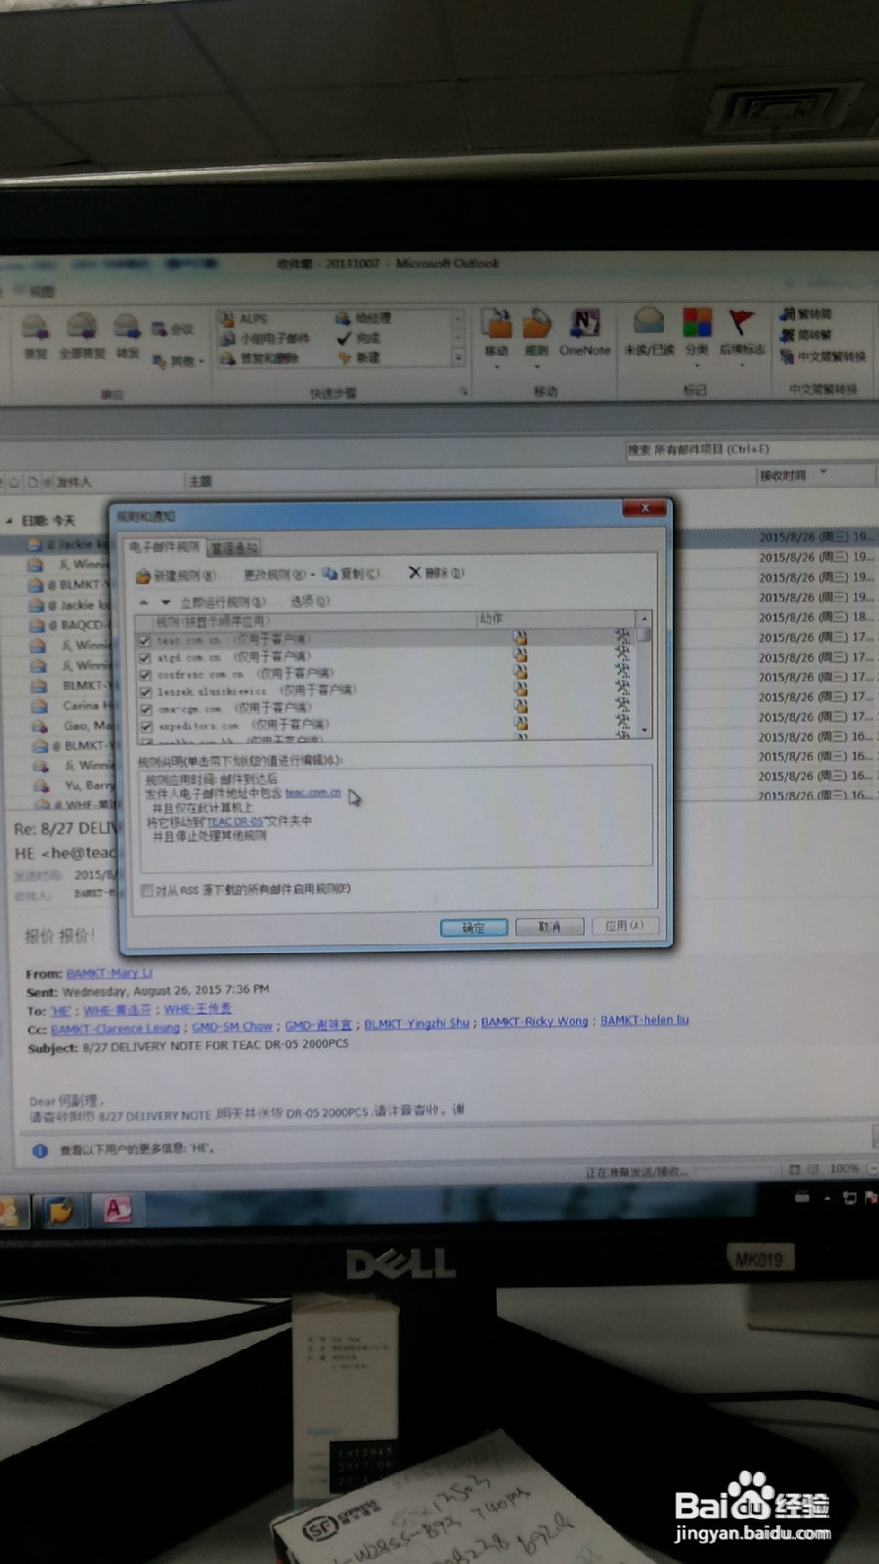Click the rules list scrollbar down arrow
The width and height of the screenshot is (879, 1564).
(643, 730)
